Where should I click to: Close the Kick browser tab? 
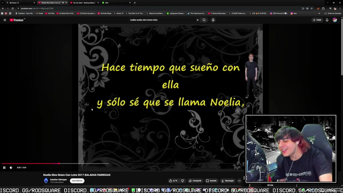coord(130,3)
